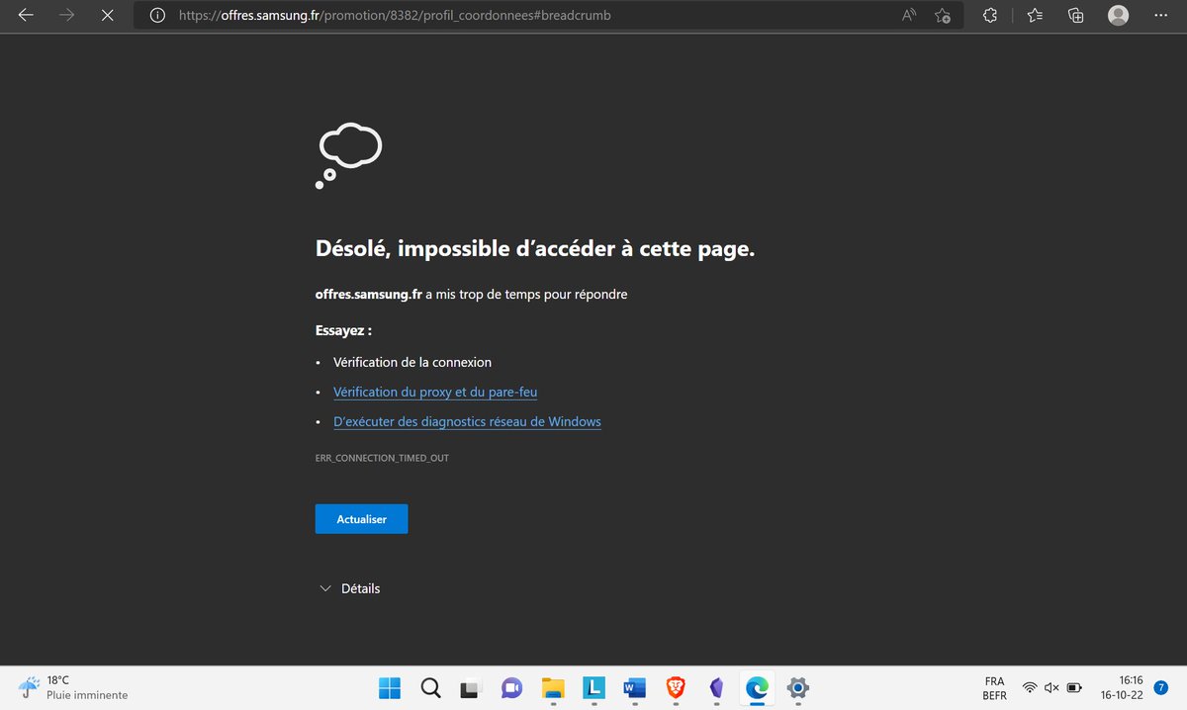Open File Explorer from taskbar

(x=553, y=687)
